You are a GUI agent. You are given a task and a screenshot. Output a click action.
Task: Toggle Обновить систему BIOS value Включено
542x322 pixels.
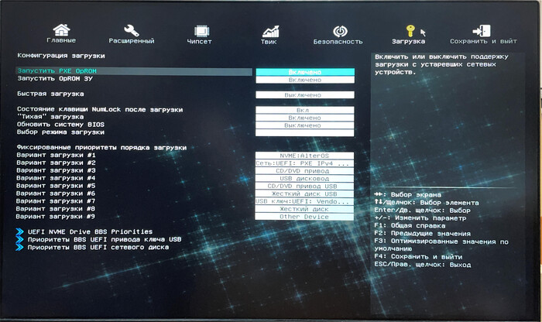pyautogui.click(x=304, y=125)
